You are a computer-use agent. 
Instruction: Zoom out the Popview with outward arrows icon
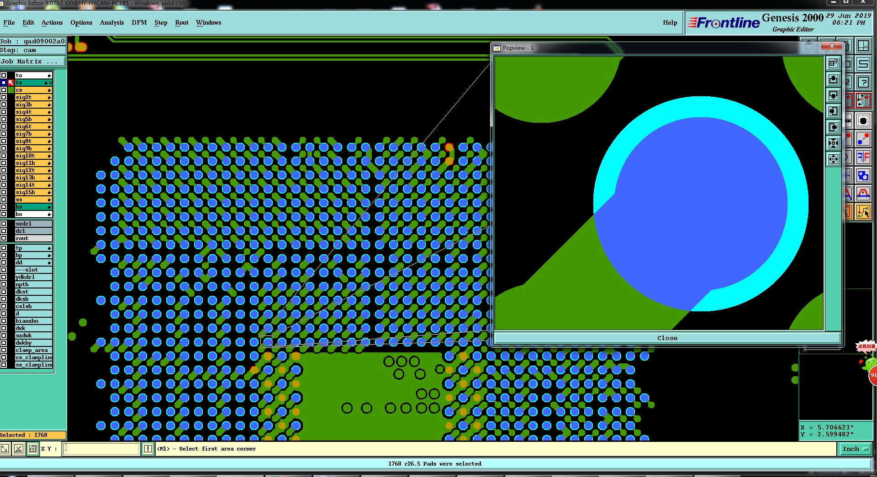834,159
